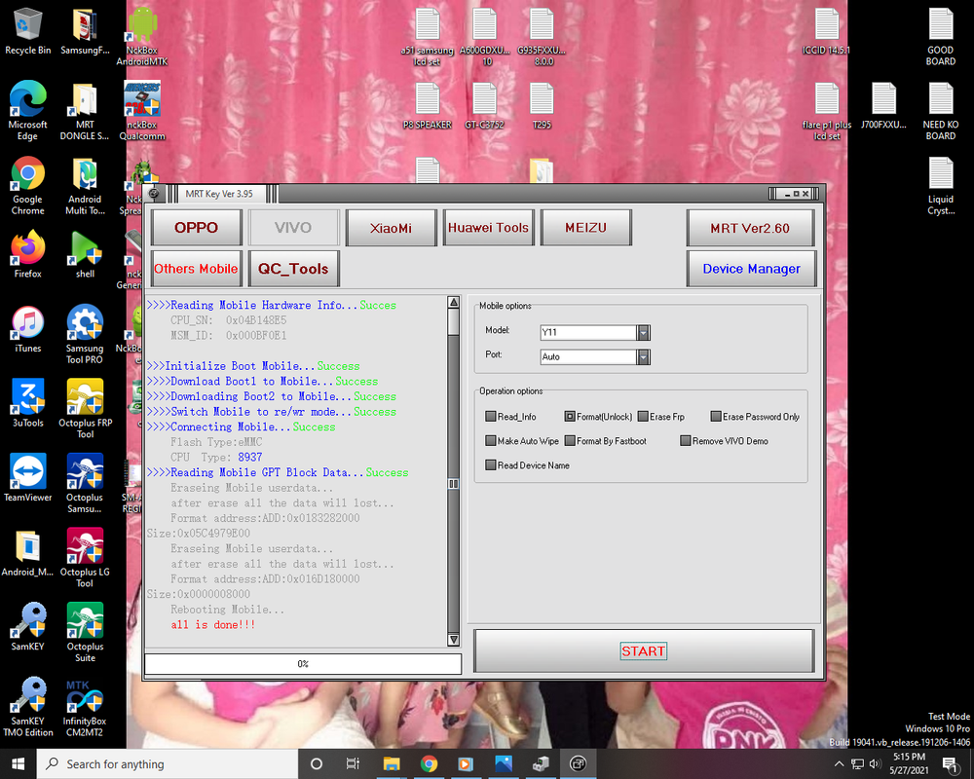Open Task View on taskbar
Image resolution: width=974 pixels, height=779 pixels.
[x=353, y=763]
